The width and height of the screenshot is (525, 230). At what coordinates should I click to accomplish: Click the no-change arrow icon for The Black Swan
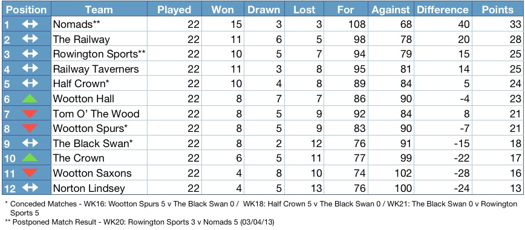[x=30, y=143]
